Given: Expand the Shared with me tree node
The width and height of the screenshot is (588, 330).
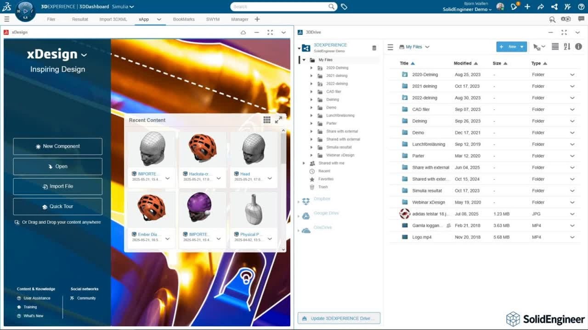Looking at the screenshot, I should point(304,163).
